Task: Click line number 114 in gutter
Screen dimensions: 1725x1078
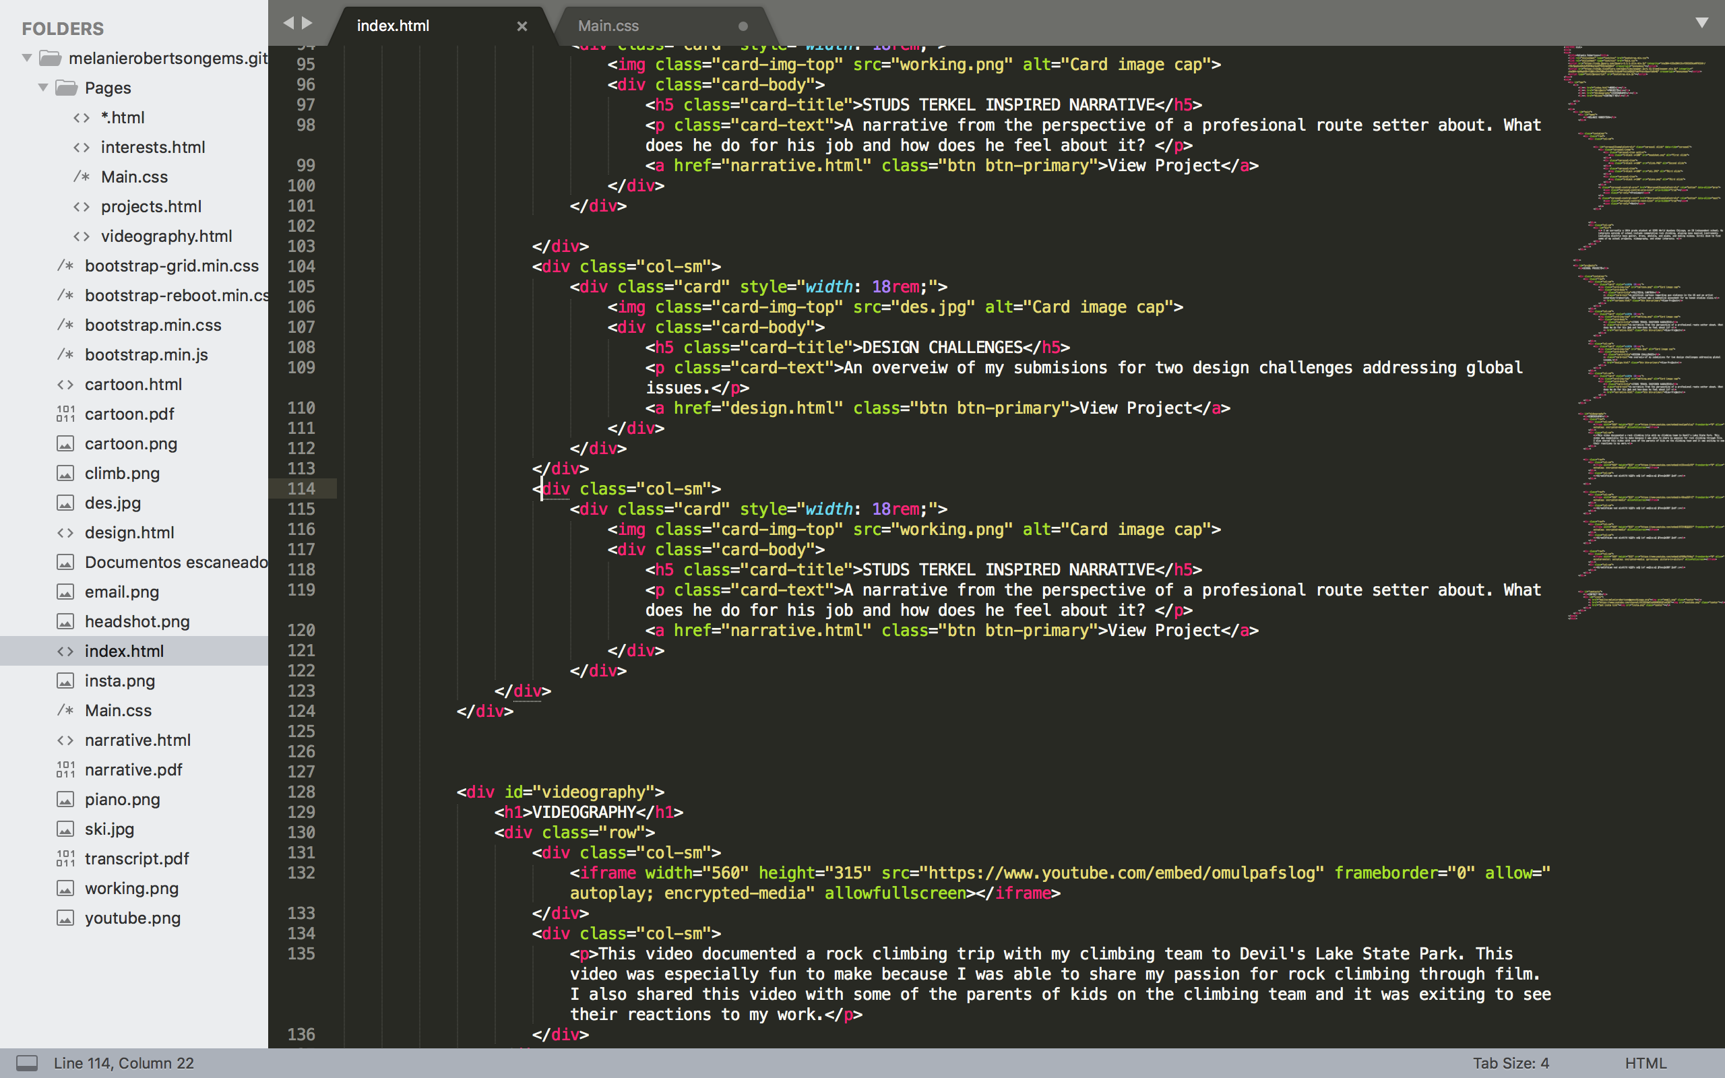Action: (x=301, y=488)
